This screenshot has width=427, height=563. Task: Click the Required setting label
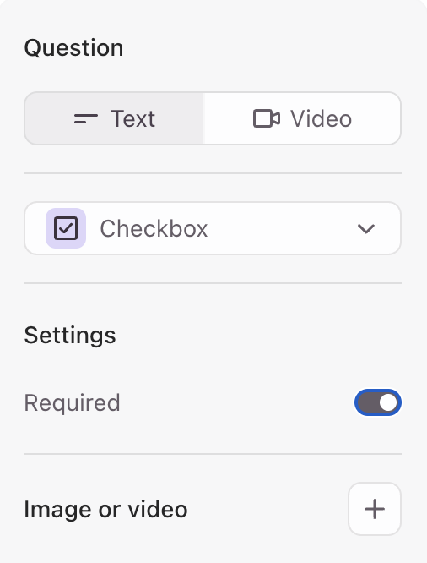click(72, 403)
